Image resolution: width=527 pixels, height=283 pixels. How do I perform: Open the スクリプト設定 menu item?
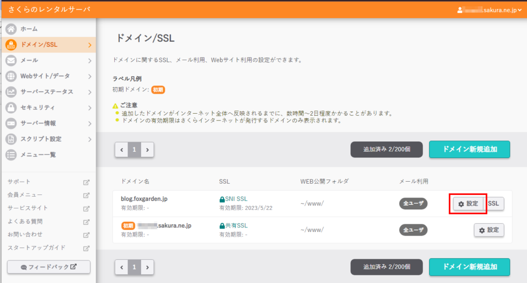pos(41,139)
